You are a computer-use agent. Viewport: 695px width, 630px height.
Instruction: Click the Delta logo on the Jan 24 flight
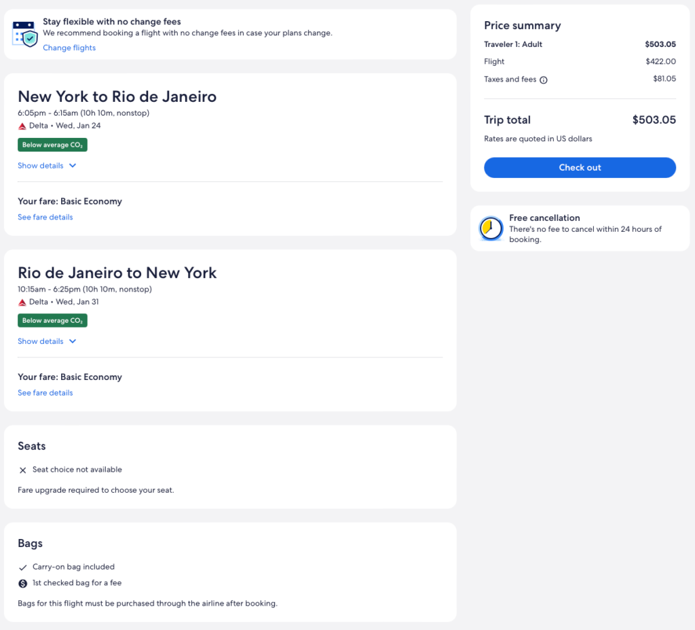[x=22, y=126]
